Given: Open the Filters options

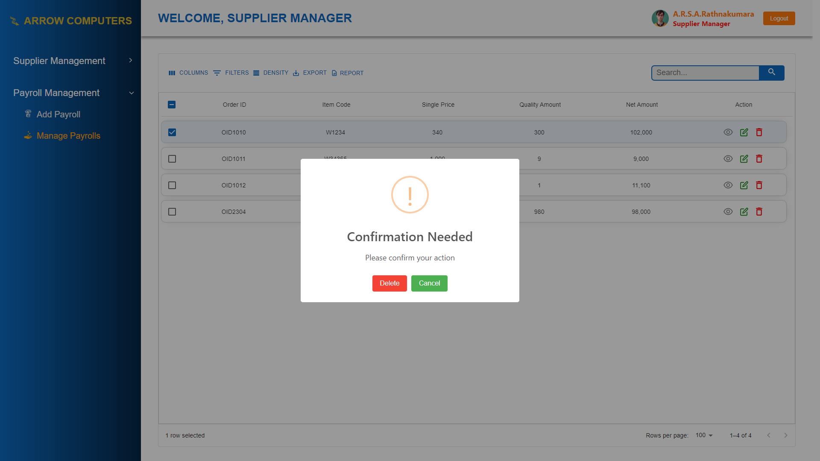Looking at the screenshot, I should (x=231, y=73).
